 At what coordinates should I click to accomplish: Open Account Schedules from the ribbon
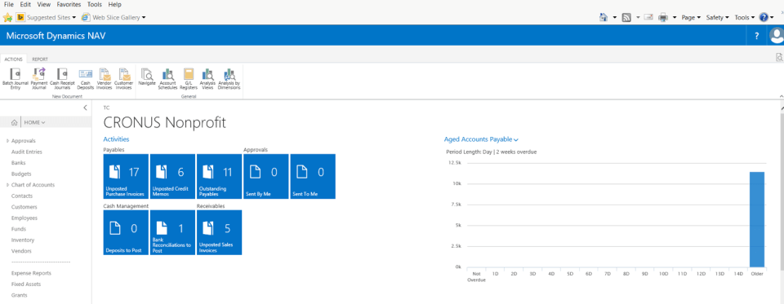[168, 79]
